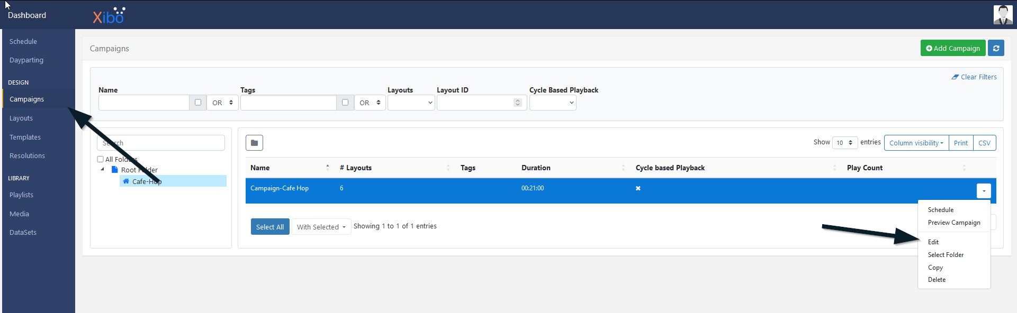Click the Cafe-Hop home folder icon
Image resolution: width=1017 pixels, height=313 pixels.
click(x=126, y=181)
